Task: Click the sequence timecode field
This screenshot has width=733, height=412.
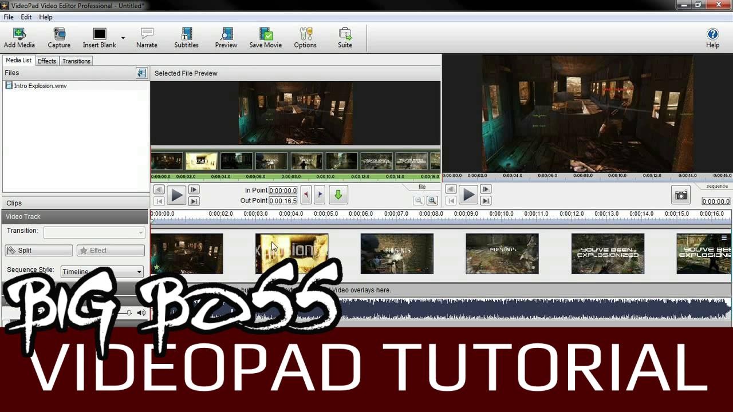Action: pyautogui.click(x=716, y=201)
